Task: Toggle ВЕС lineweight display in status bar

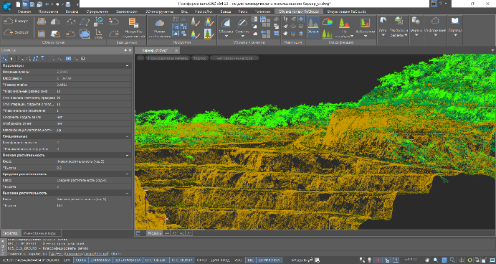Action: (x=250, y=260)
